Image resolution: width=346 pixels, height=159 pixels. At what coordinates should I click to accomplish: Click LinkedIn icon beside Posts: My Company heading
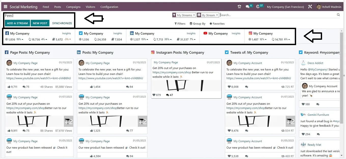point(79,52)
